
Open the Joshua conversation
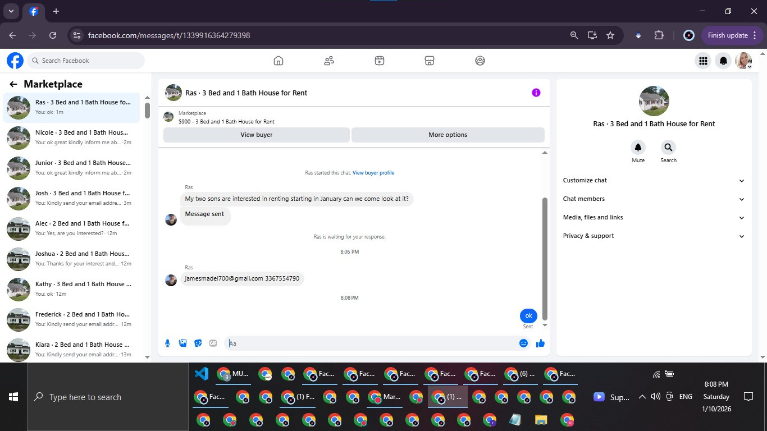pyautogui.click(x=72, y=259)
